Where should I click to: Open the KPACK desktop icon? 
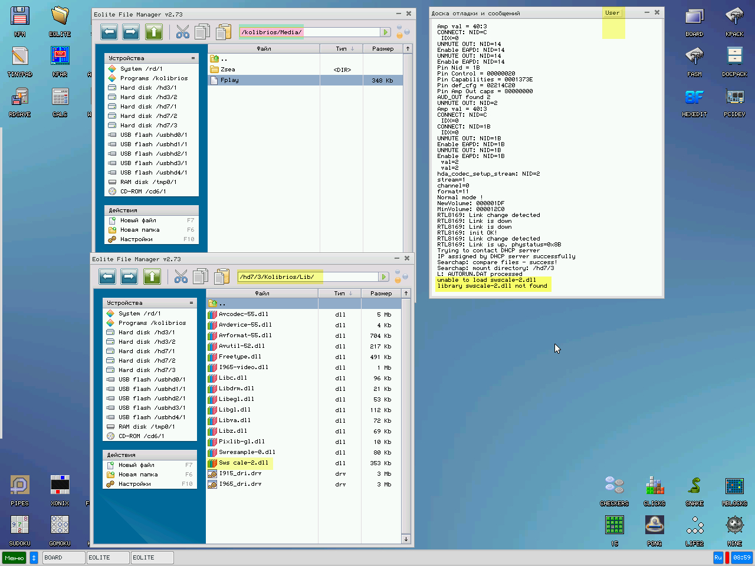coord(734,17)
